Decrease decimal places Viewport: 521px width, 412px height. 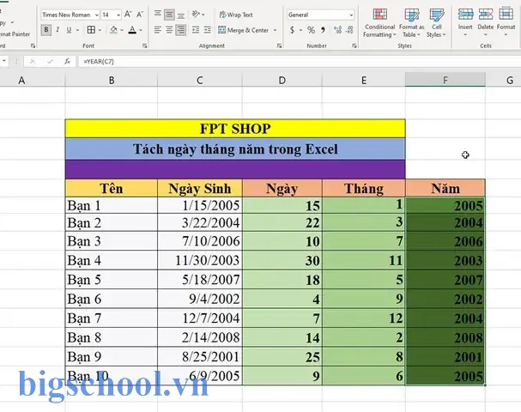point(349,30)
